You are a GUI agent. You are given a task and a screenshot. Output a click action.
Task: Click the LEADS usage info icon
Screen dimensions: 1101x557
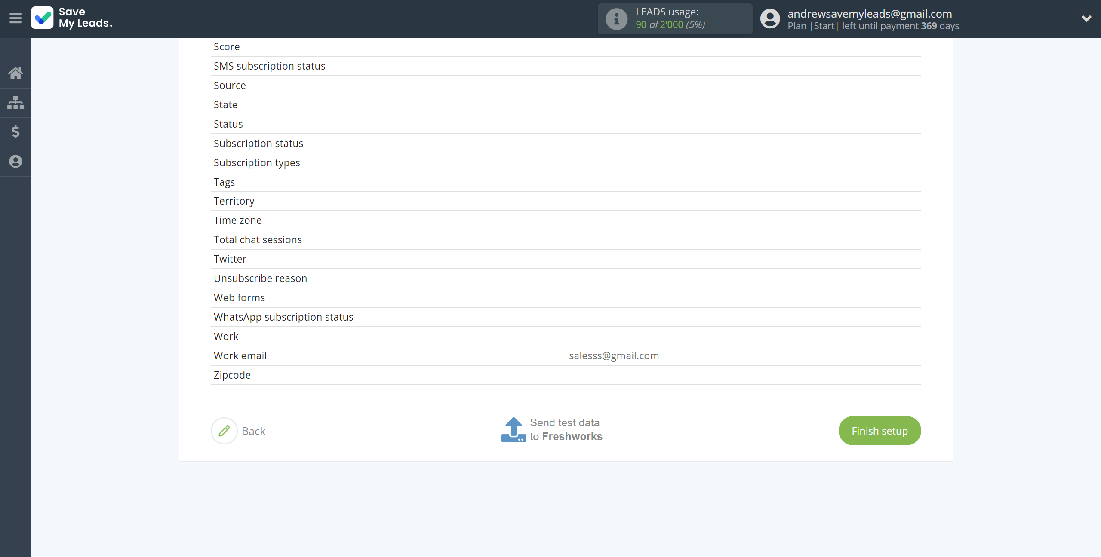[616, 19]
